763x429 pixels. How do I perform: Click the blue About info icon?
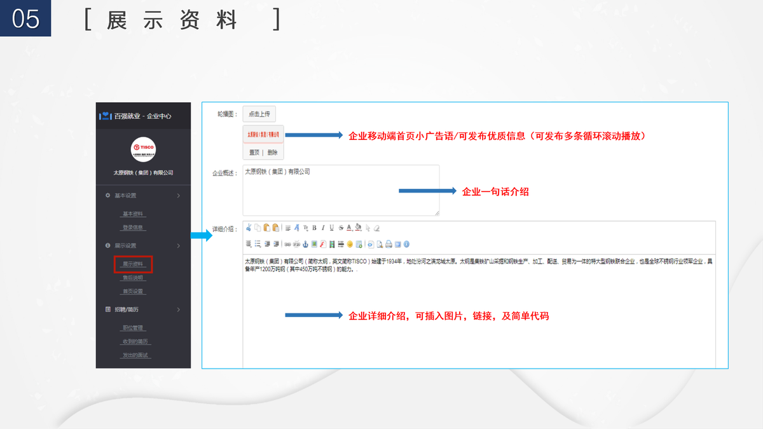pyautogui.click(x=406, y=243)
